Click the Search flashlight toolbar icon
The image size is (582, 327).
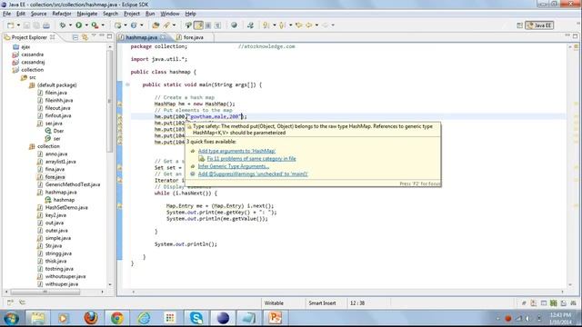166,25
